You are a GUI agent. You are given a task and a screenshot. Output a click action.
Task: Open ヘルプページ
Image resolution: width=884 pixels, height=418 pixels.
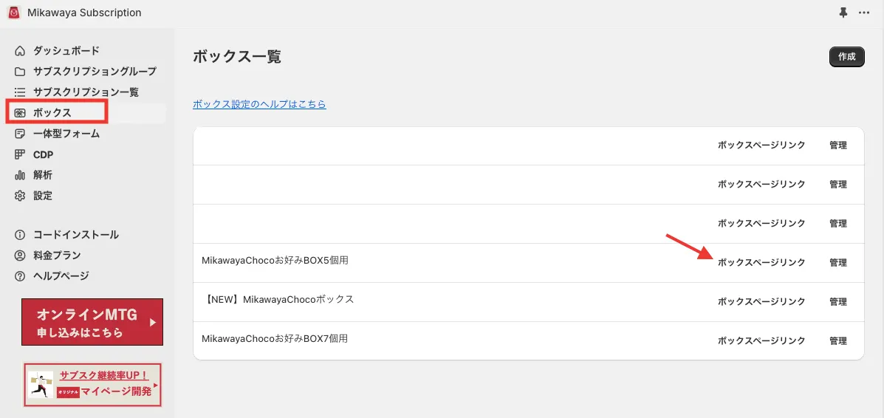point(61,276)
